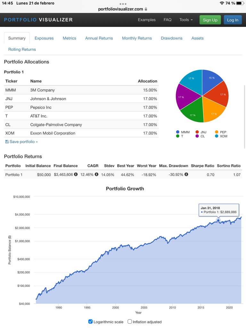Click the Portfolio Visualizer logo
Screen dimensions: 246x328
pos(38,20)
